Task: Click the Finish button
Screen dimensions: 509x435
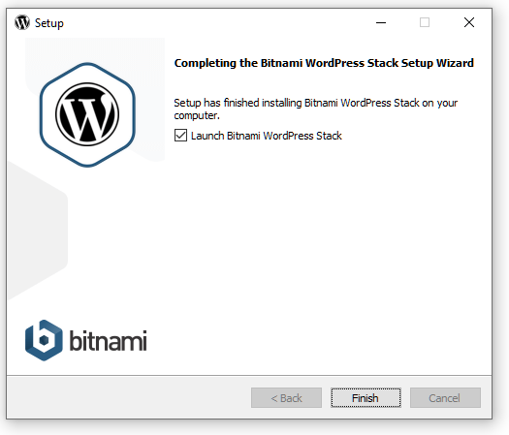Action: coord(366,397)
